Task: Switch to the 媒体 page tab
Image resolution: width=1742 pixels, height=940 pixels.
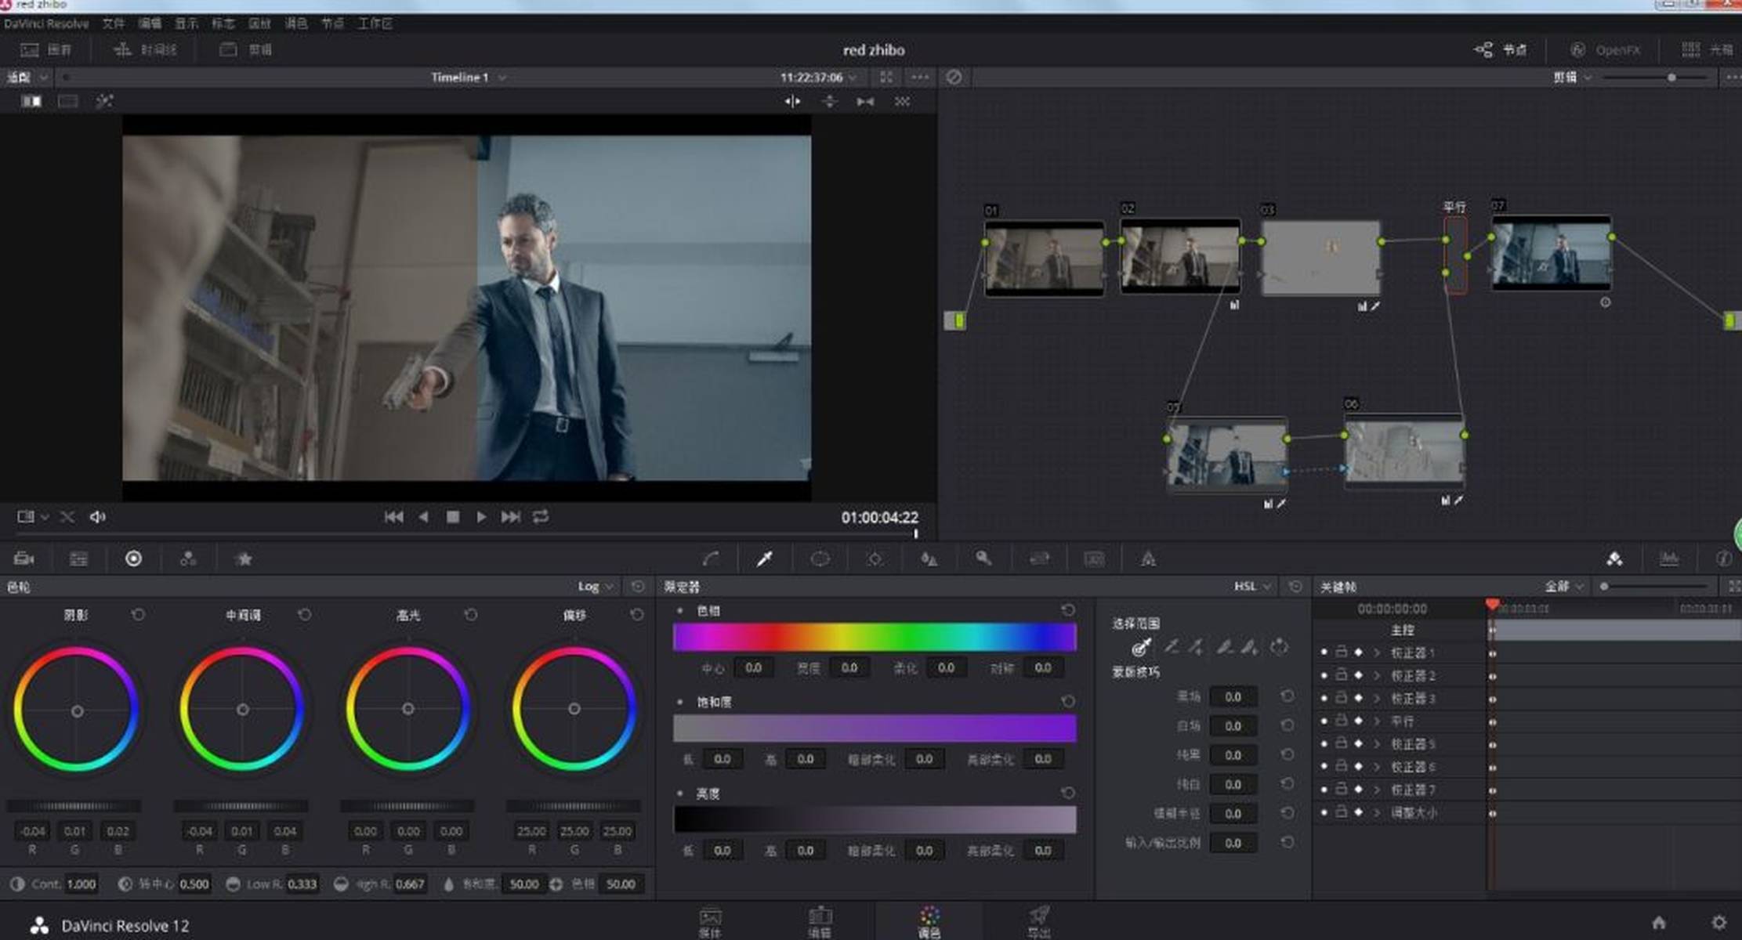Action: (x=710, y=922)
